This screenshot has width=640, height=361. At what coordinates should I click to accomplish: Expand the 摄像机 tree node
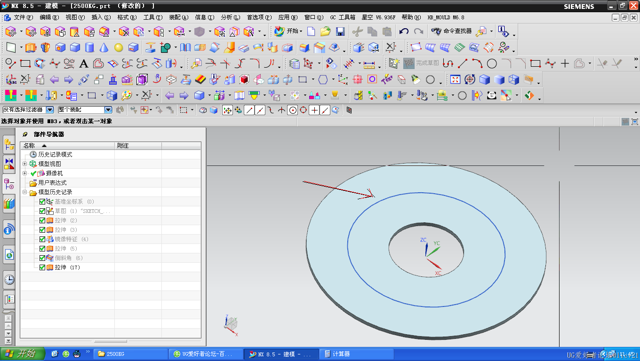pos(25,173)
